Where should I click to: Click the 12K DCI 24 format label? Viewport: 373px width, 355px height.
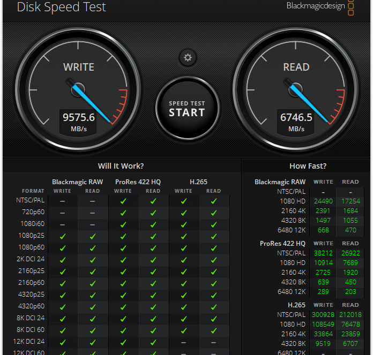(29, 342)
